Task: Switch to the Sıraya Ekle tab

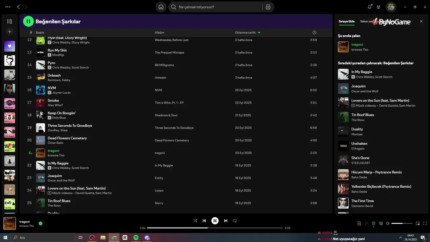Action: (346, 22)
